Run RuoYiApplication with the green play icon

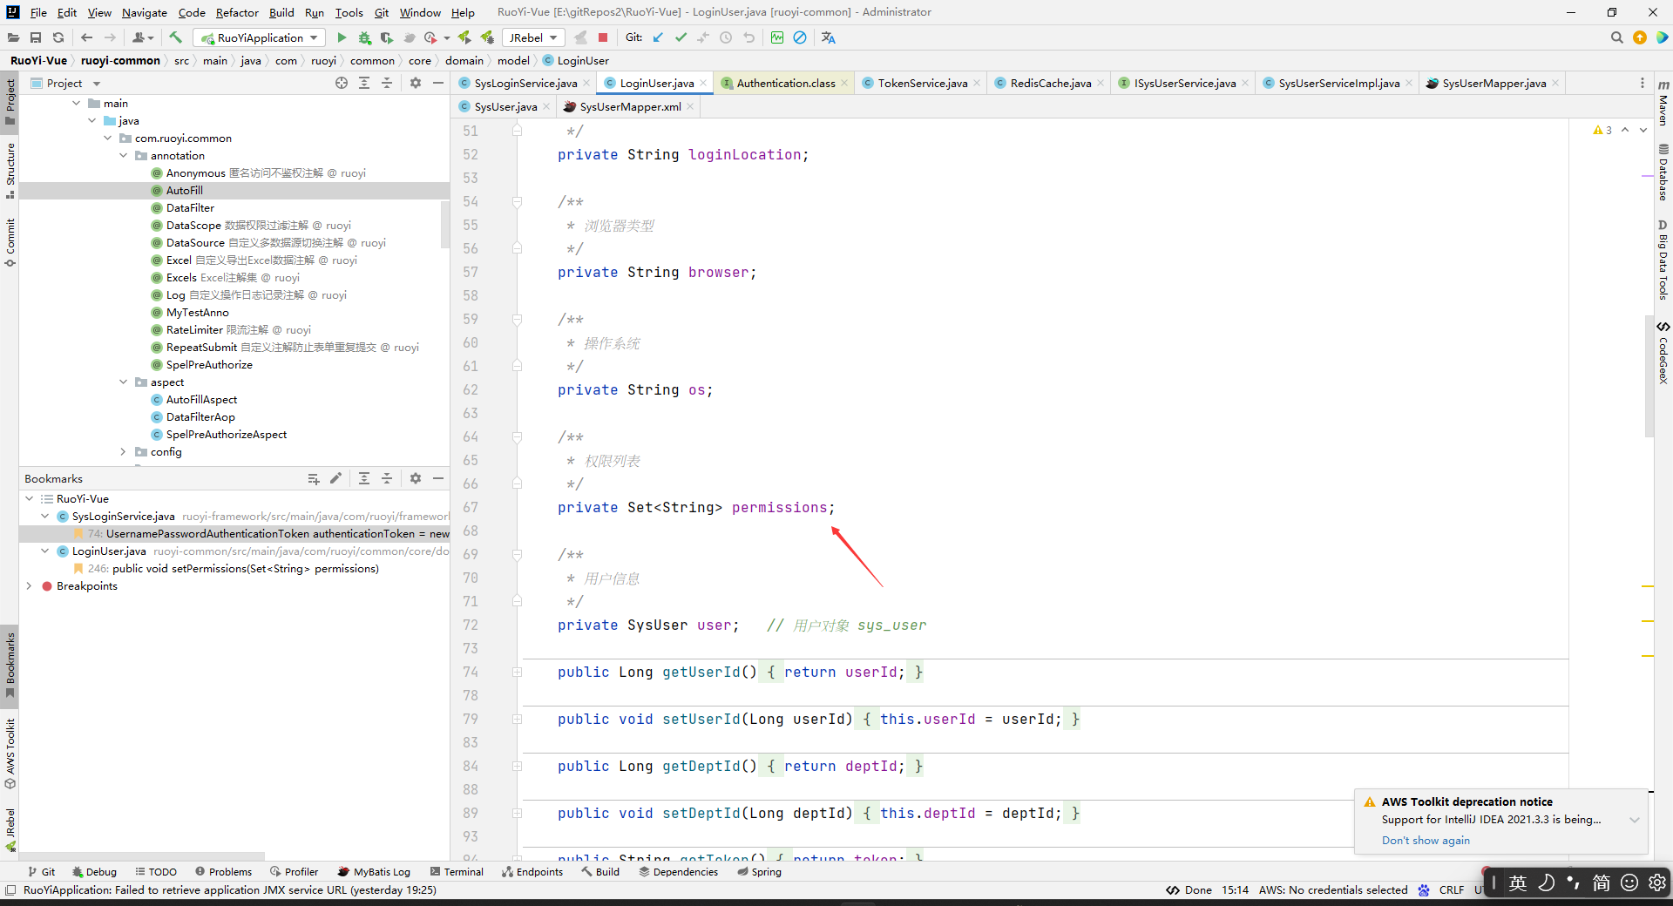tap(342, 37)
